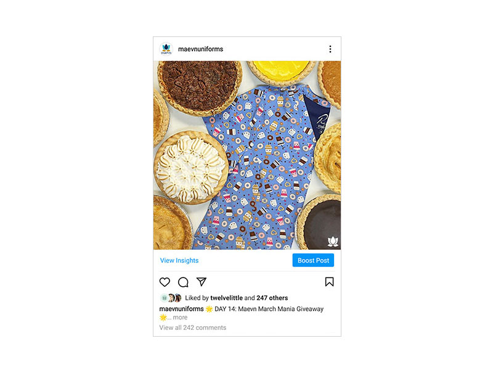Open twelvelittle's profile from likes line
The width and height of the screenshot is (493, 370).
click(226, 298)
